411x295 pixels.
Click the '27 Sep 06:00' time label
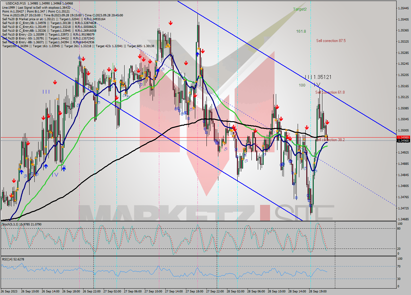point(133,291)
